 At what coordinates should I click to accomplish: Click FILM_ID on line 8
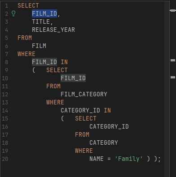(x=44, y=62)
